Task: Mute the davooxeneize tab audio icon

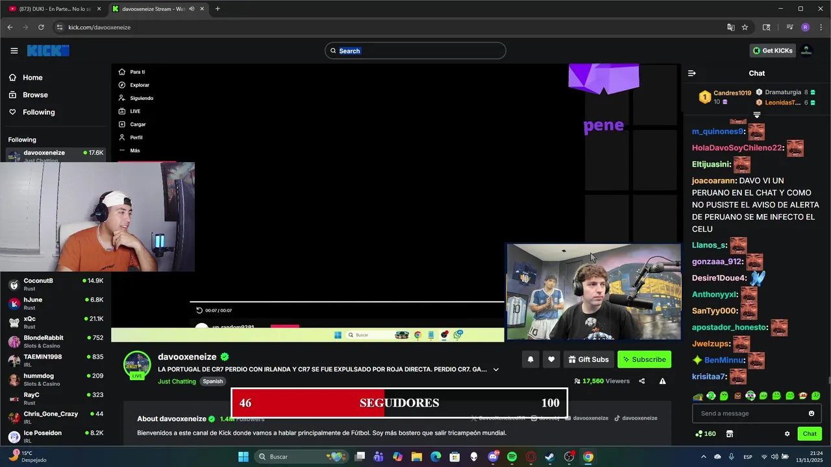Action: click(x=192, y=9)
